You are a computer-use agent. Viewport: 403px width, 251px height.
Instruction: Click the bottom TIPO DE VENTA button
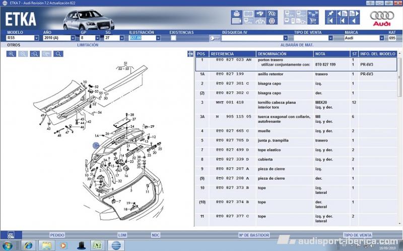click(358, 235)
